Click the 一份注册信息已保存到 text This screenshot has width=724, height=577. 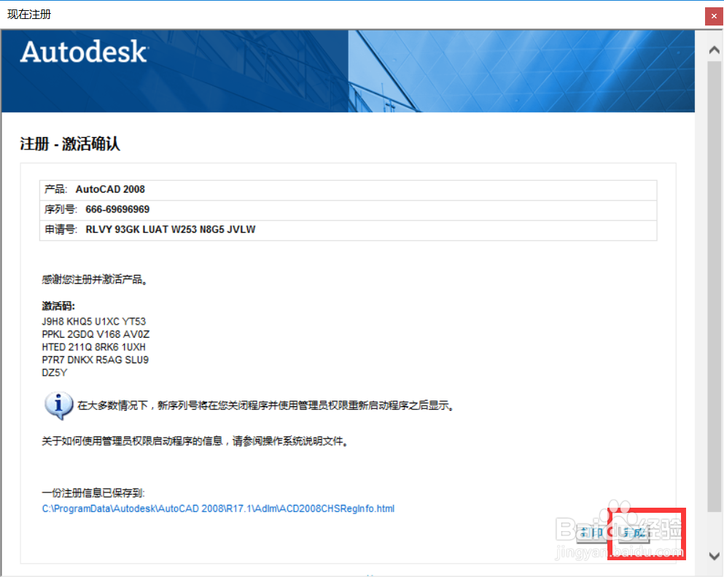click(x=93, y=493)
